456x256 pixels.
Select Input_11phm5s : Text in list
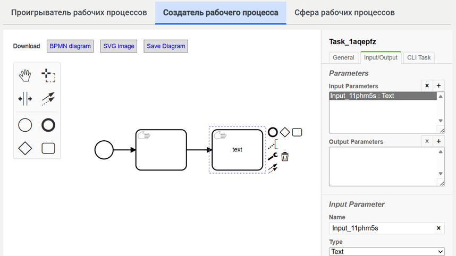click(x=383, y=96)
